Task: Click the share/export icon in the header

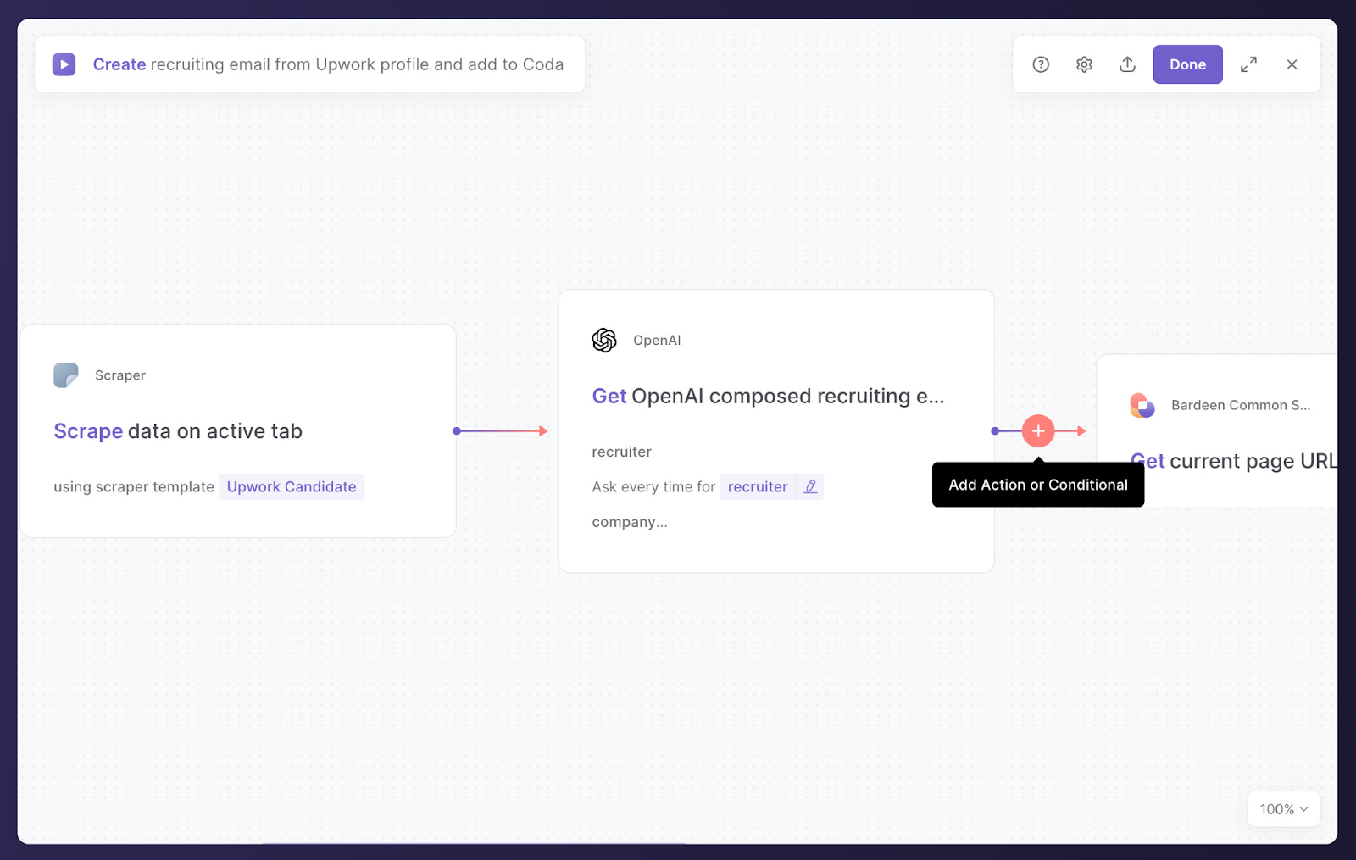Action: point(1127,64)
